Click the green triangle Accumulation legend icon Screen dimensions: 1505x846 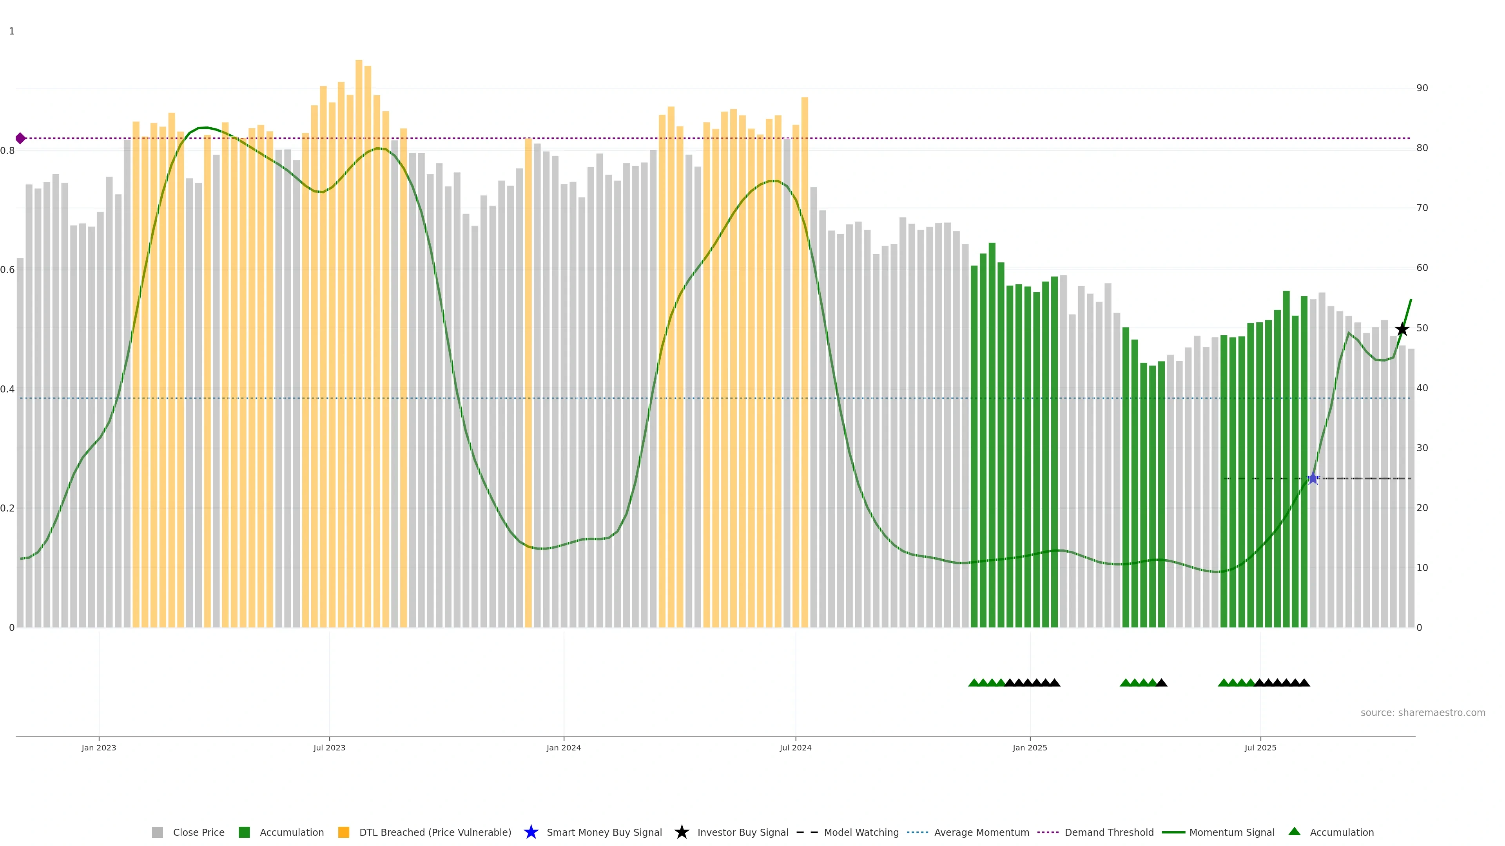1295,832
